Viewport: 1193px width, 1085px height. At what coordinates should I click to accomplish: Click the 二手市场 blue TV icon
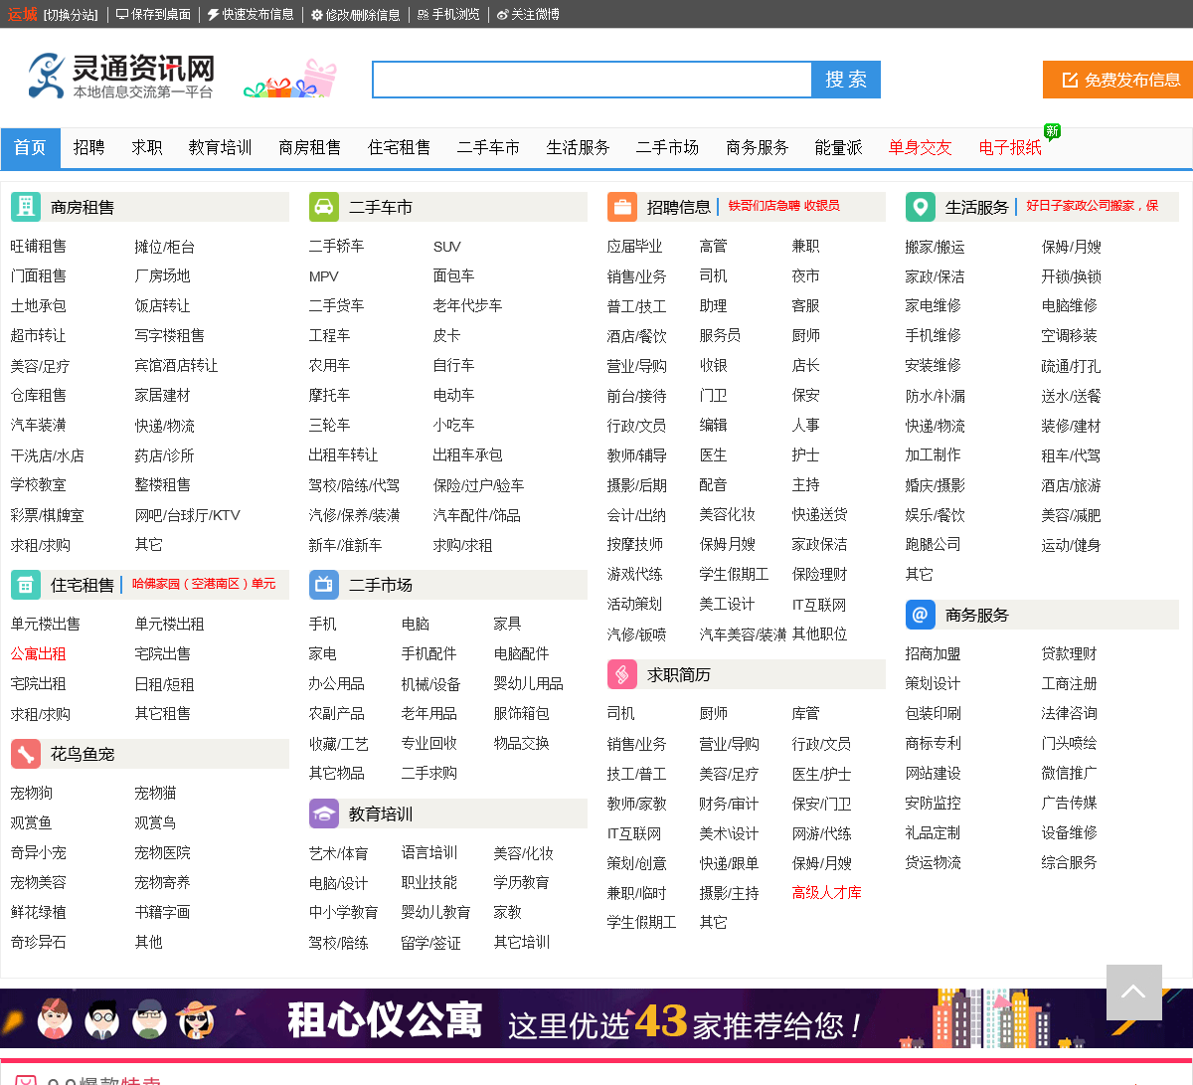tap(324, 585)
